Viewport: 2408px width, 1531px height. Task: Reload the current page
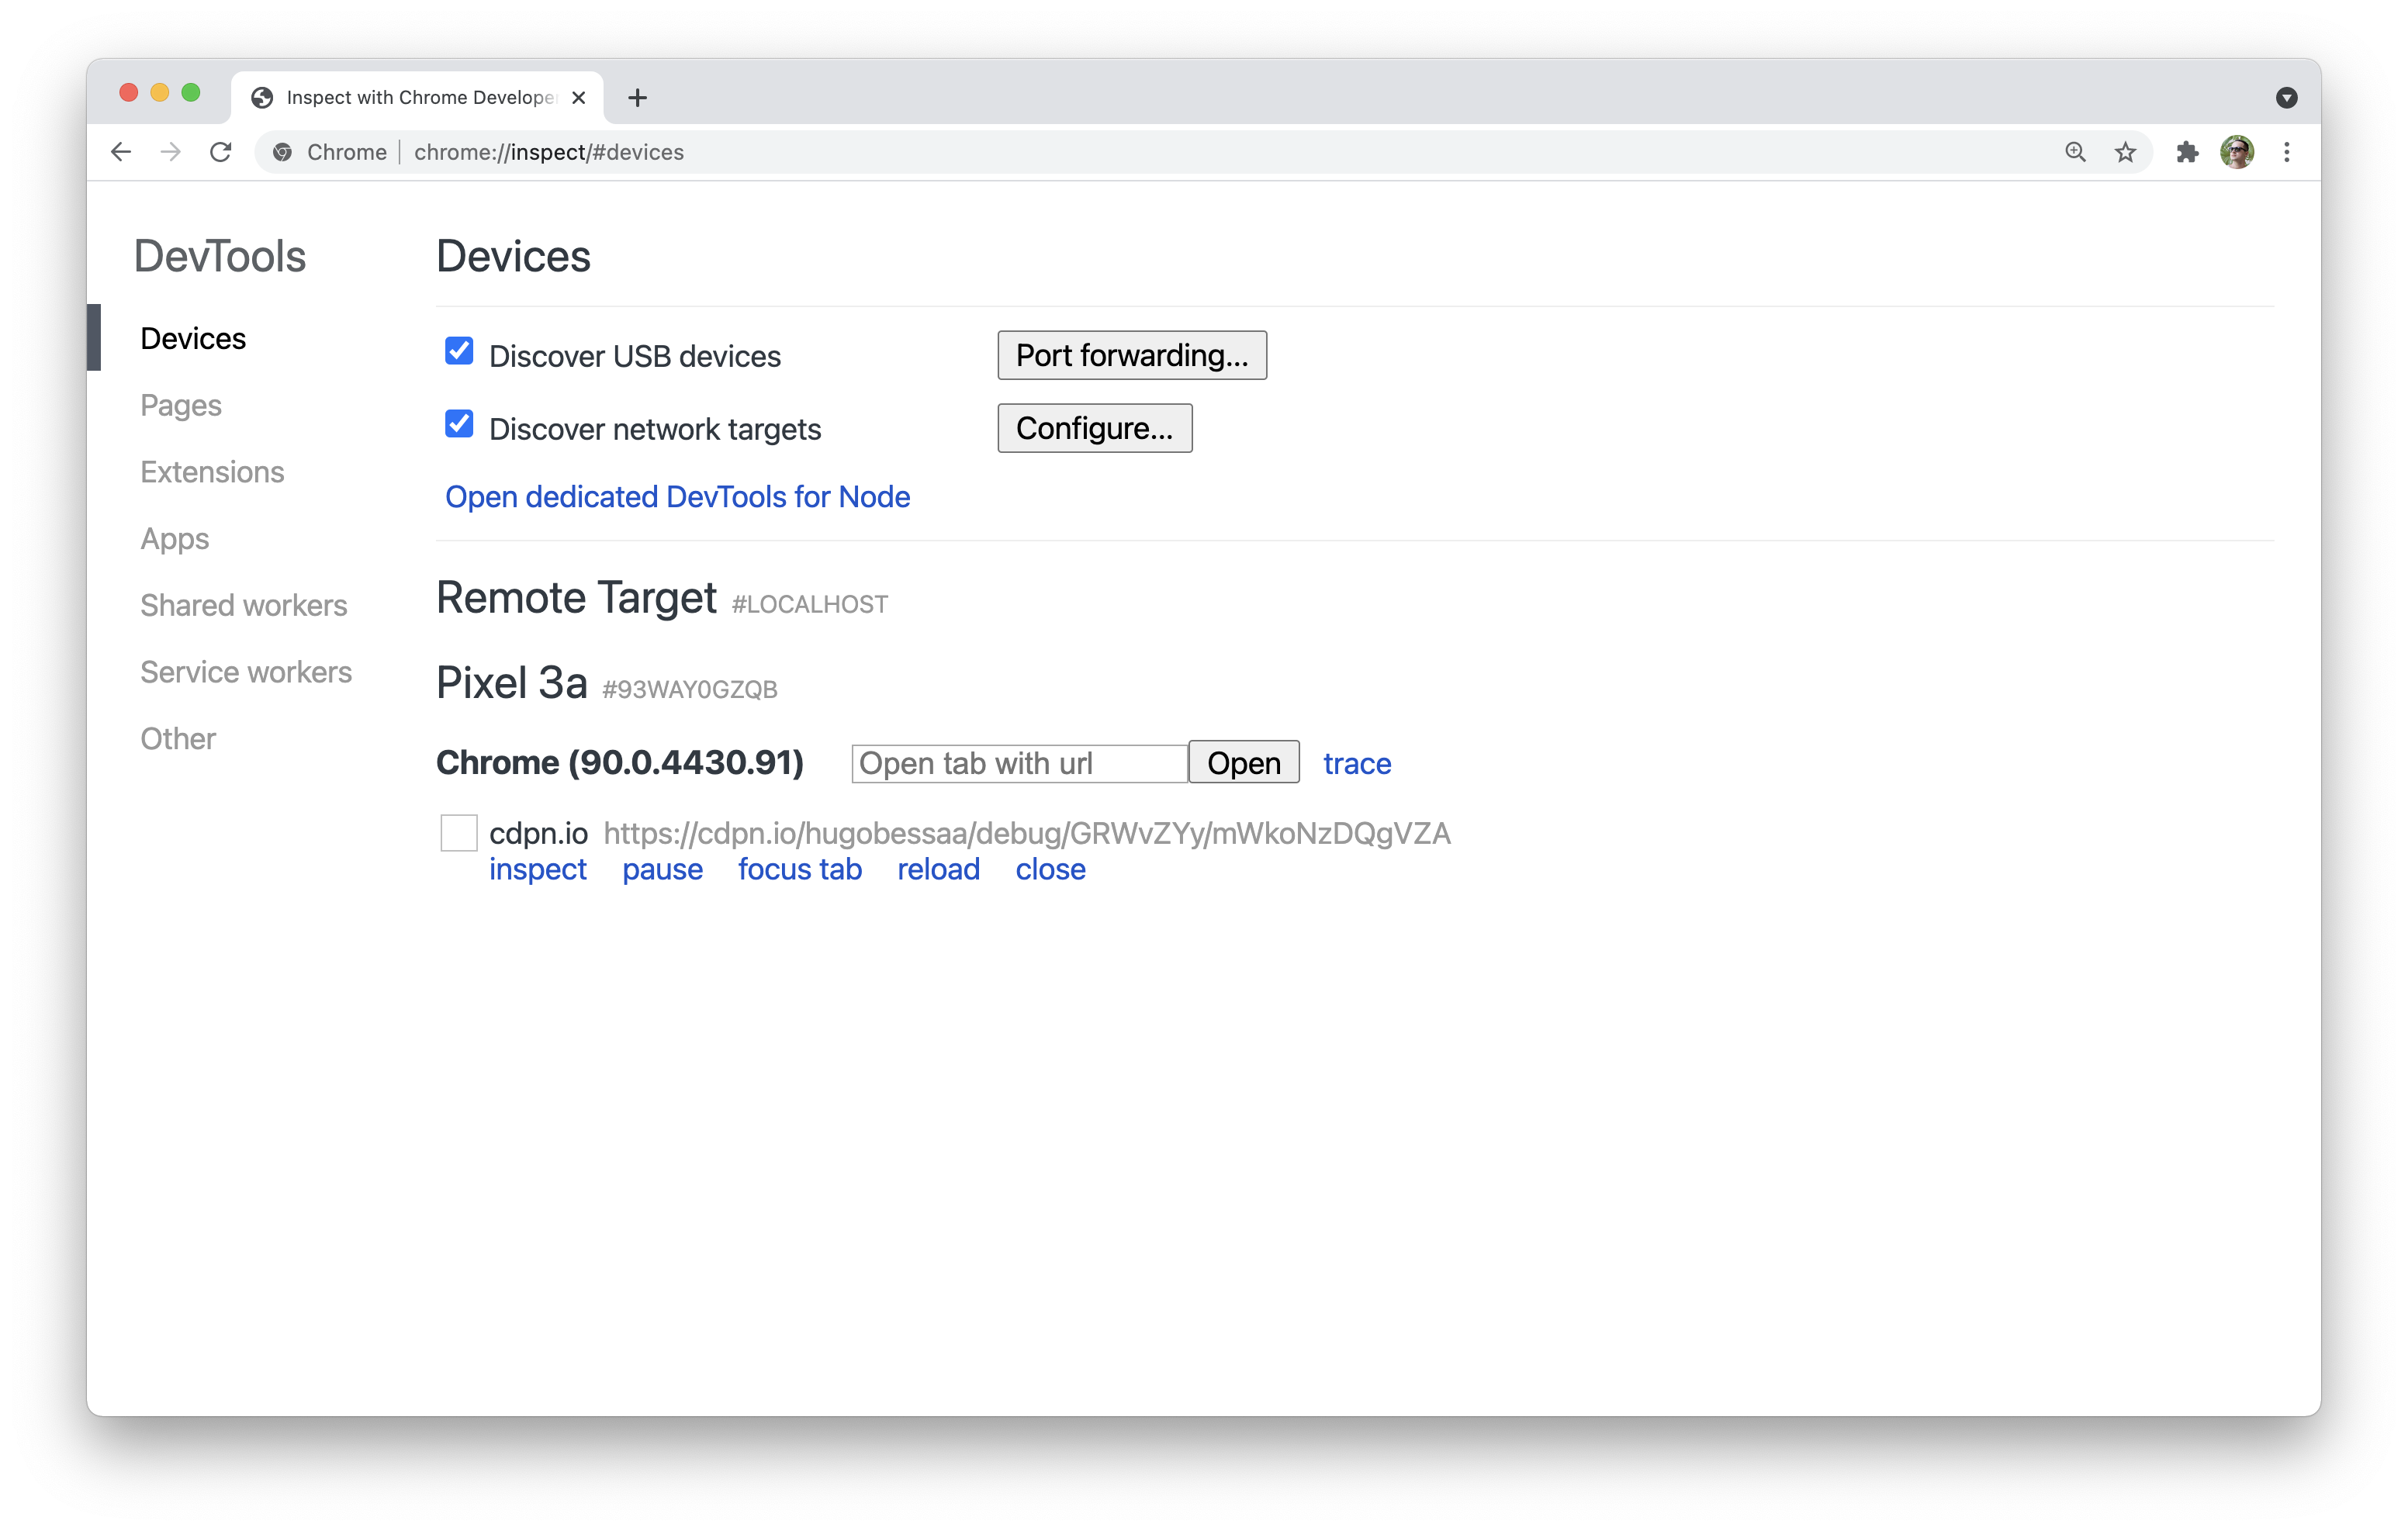pyautogui.click(x=221, y=152)
